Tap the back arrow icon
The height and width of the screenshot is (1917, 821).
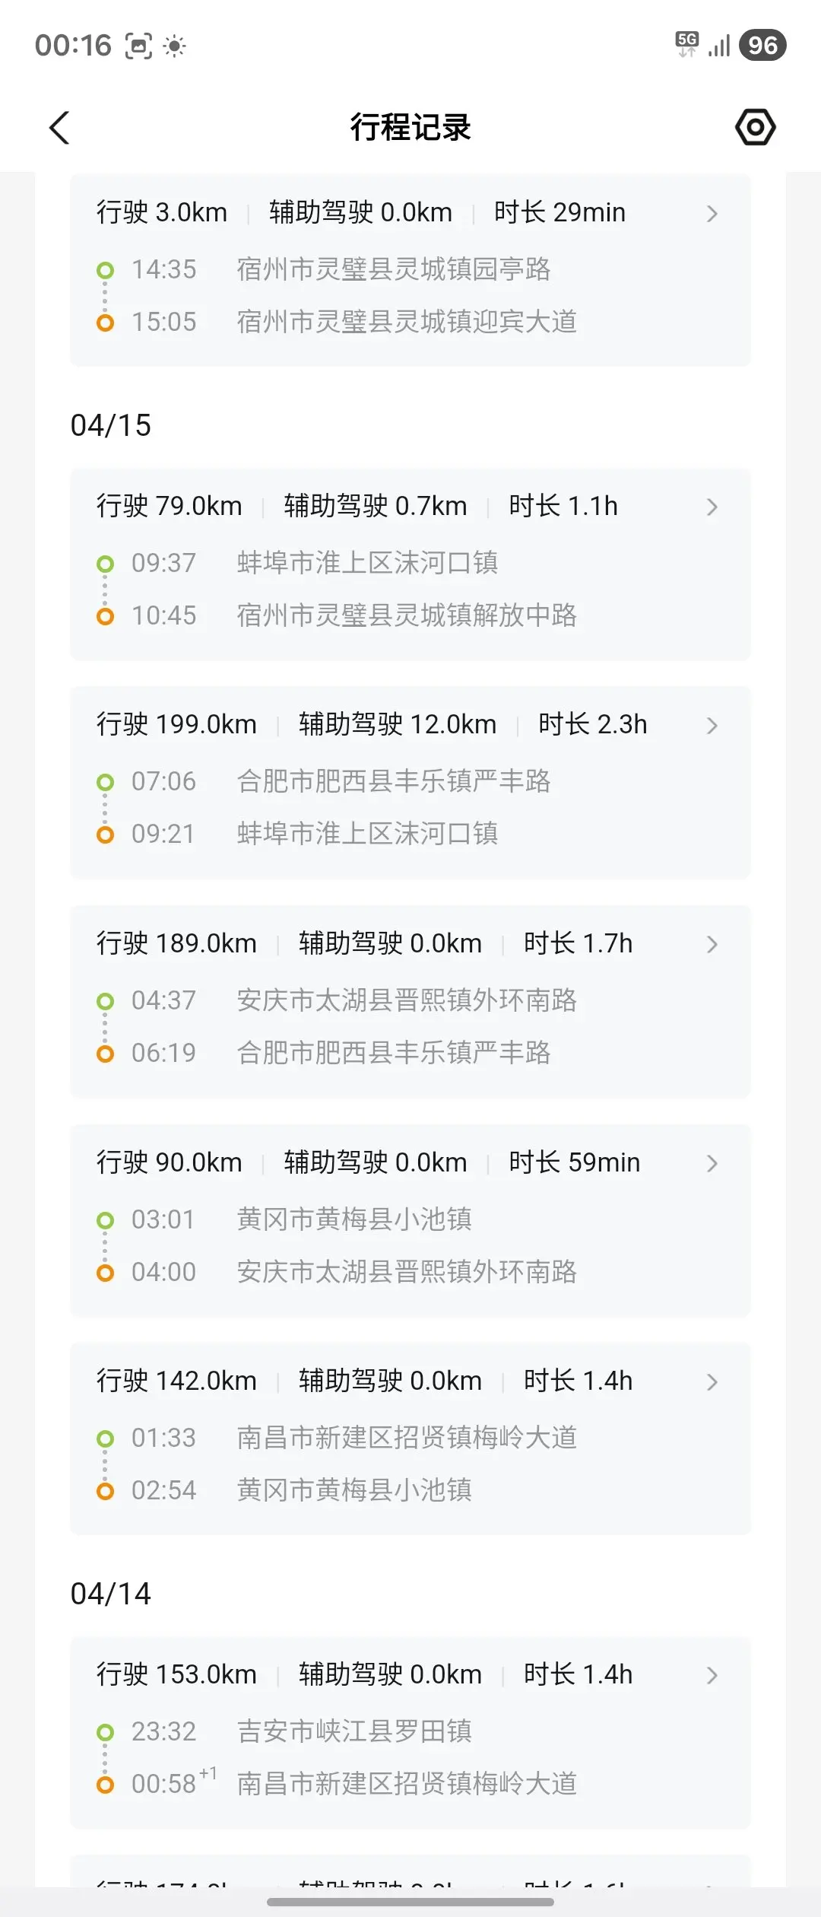tap(59, 127)
